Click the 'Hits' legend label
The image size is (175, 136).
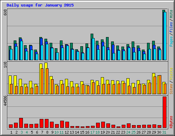click(171, 14)
